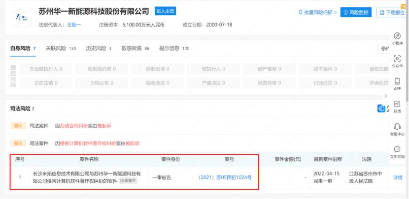
Task: Click 批量风险扫描 link
Action: point(317,12)
